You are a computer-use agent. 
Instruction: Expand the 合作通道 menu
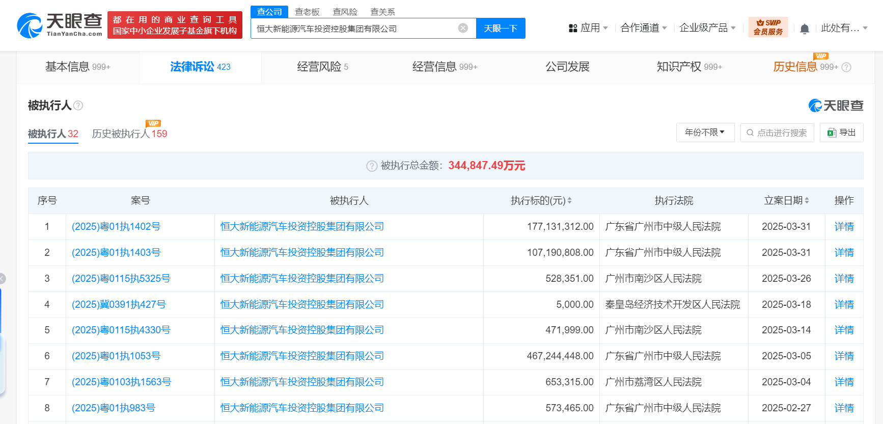643,28
